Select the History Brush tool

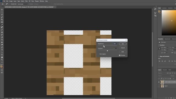pyautogui.click(x=2, y=35)
